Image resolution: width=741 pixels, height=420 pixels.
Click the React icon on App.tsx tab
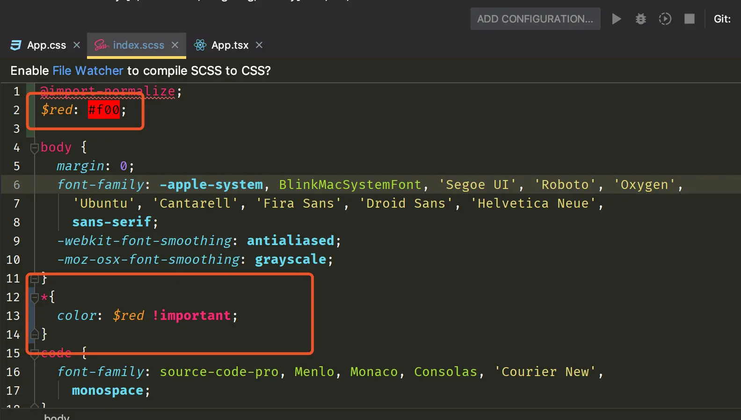pyautogui.click(x=200, y=45)
